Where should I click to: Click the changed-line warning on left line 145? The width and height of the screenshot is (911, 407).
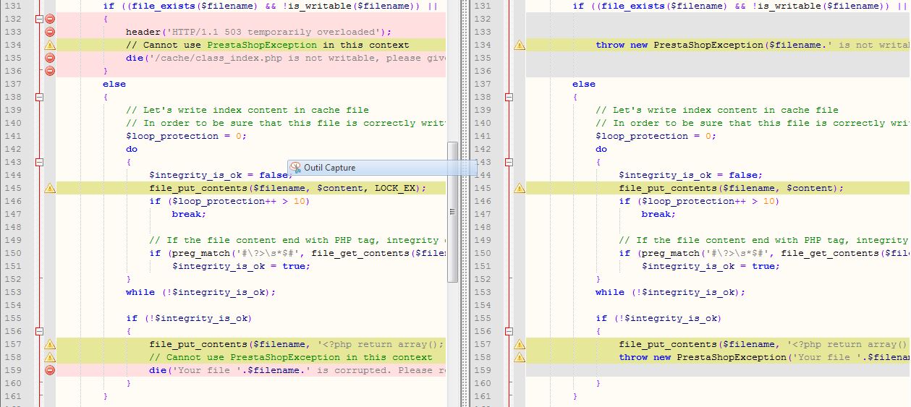point(50,188)
